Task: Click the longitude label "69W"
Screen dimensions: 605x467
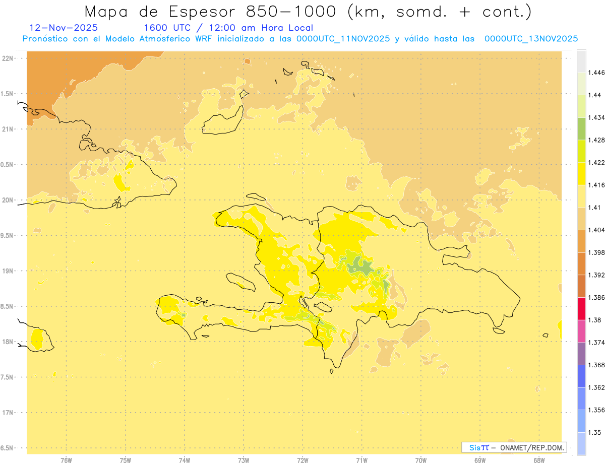Action: pos(480,460)
